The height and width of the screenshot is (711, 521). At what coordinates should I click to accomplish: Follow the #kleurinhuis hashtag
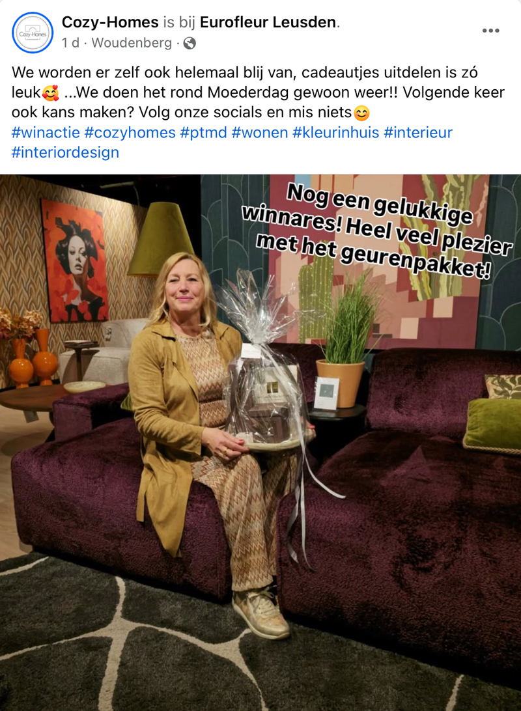click(x=336, y=132)
